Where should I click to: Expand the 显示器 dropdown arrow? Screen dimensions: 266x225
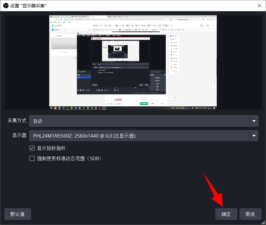(254, 136)
